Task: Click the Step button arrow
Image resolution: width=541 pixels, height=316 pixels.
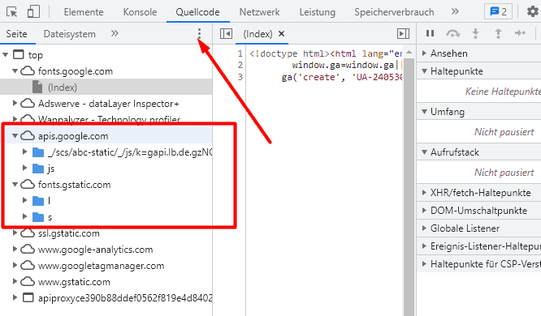Action: pyautogui.click(x=520, y=33)
